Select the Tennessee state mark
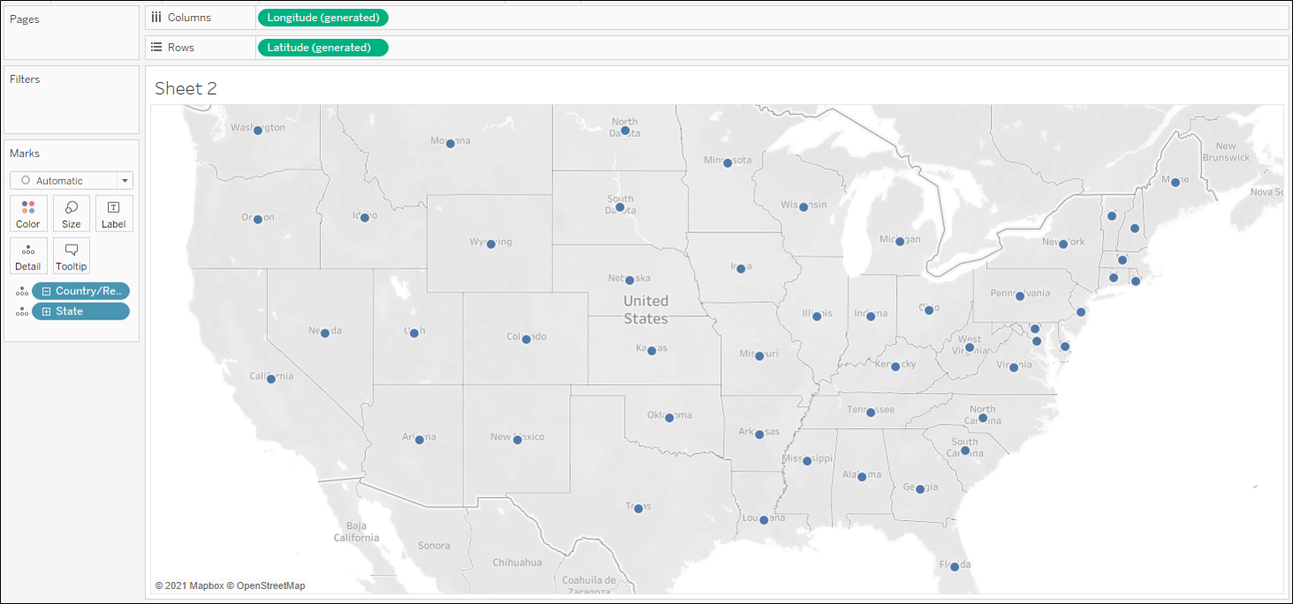The image size is (1293, 604). [871, 412]
